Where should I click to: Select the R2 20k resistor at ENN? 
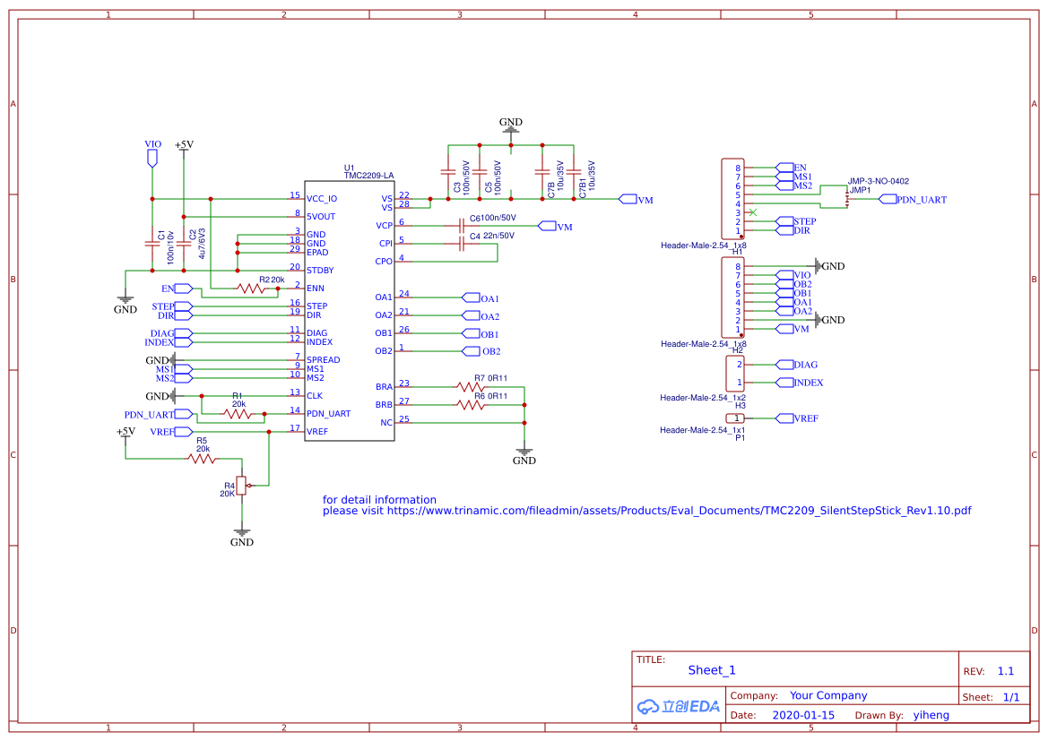(x=251, y=289)
